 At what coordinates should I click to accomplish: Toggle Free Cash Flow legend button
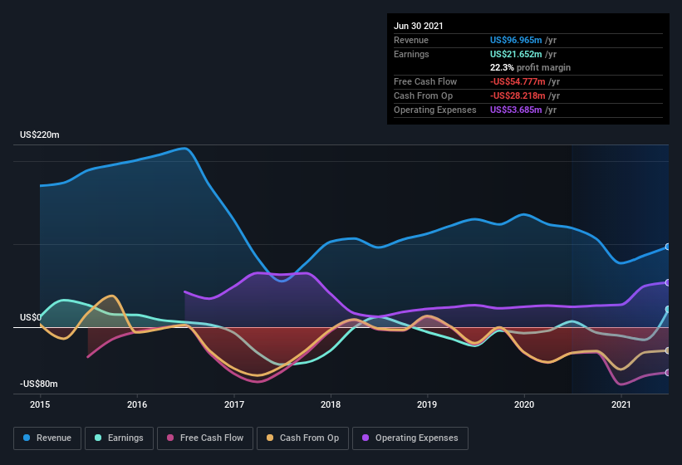[x=205, y=438]
